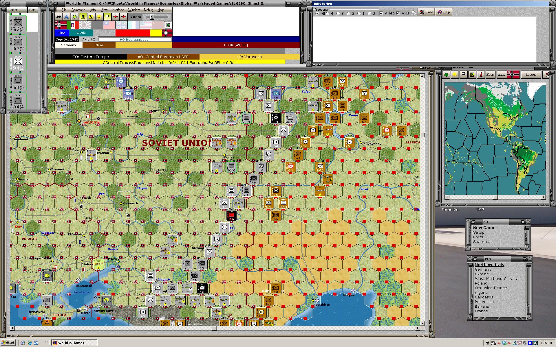Click the red right arrow icon
Image resolution: width=556 pixels, height=347 pixels.
coord(124,17)
